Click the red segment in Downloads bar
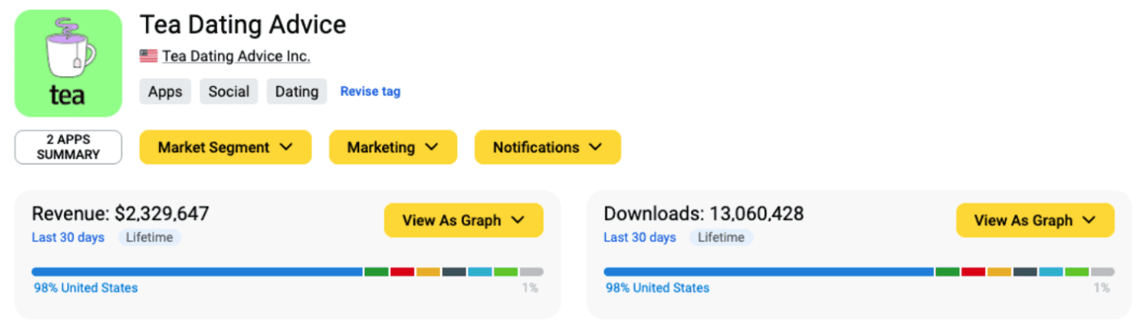1141x328 pixels. (x=974, y=272)
